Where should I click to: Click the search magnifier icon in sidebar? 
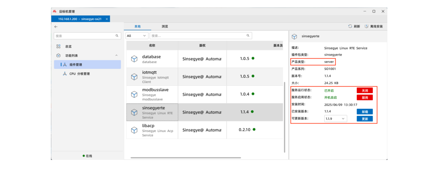[x=117, y=36]
